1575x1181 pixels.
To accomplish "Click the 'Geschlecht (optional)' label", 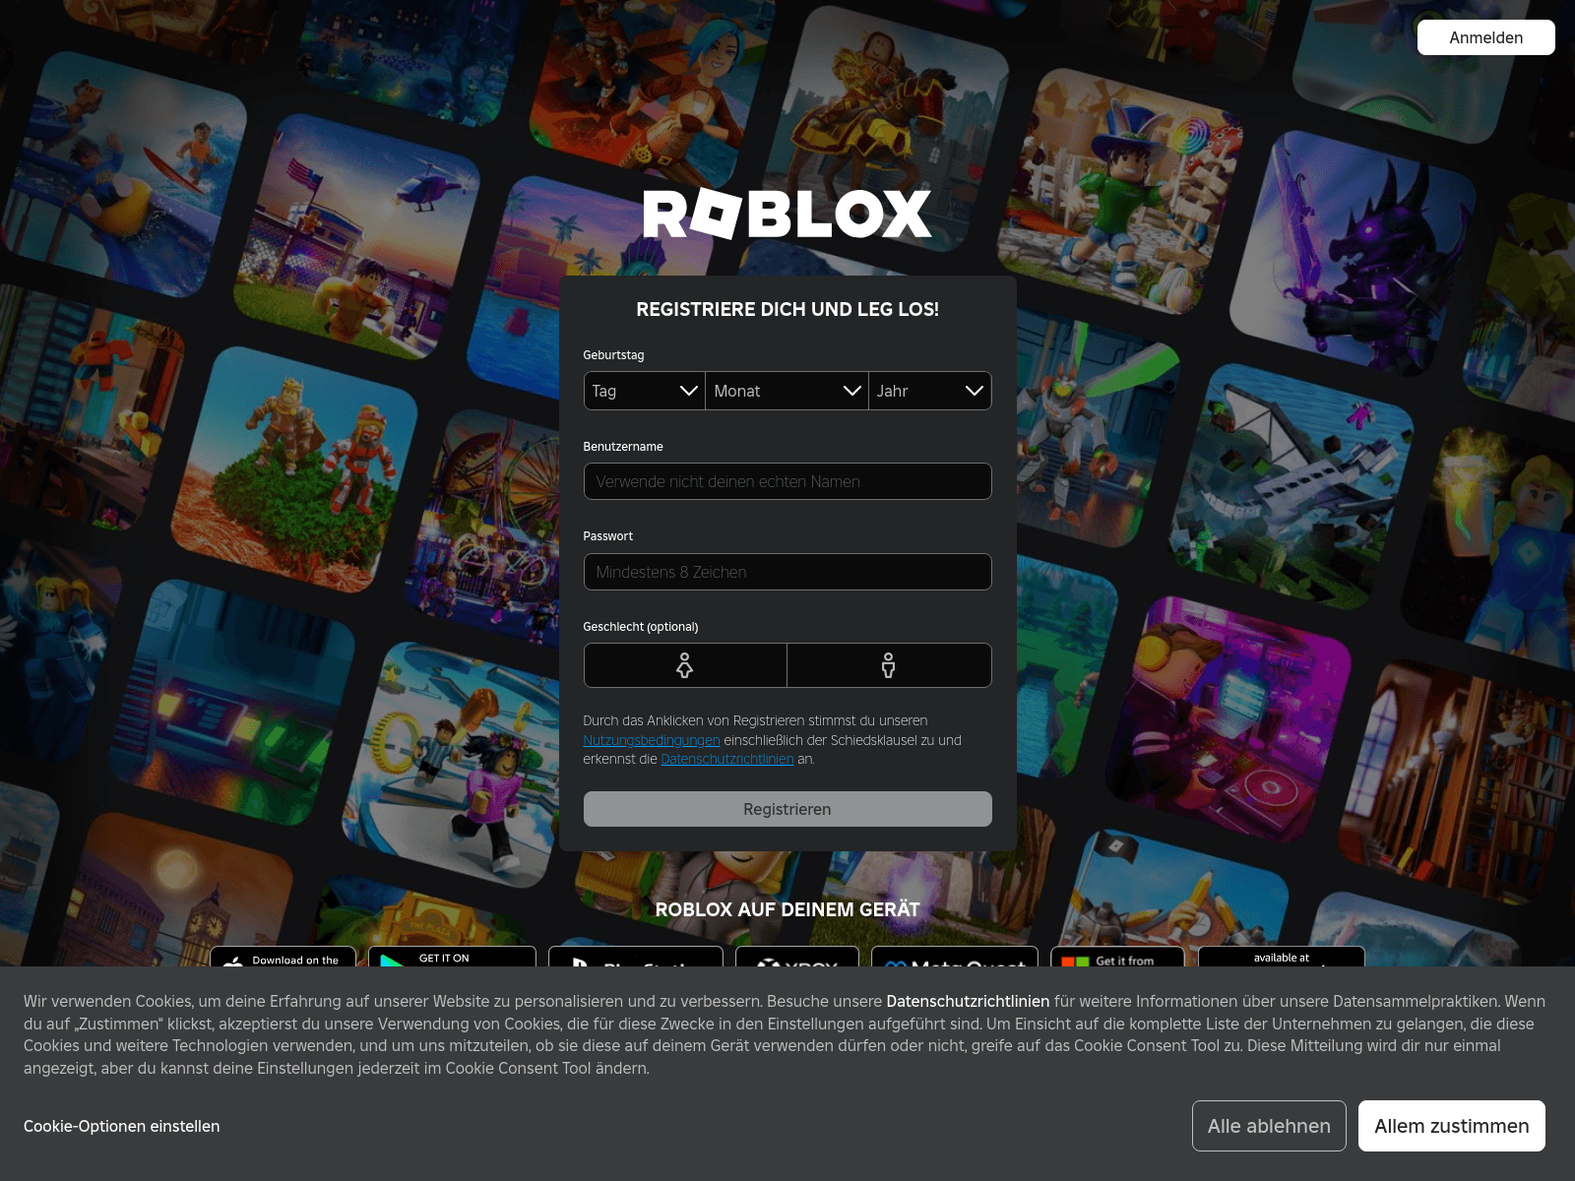I will [641, 627].
